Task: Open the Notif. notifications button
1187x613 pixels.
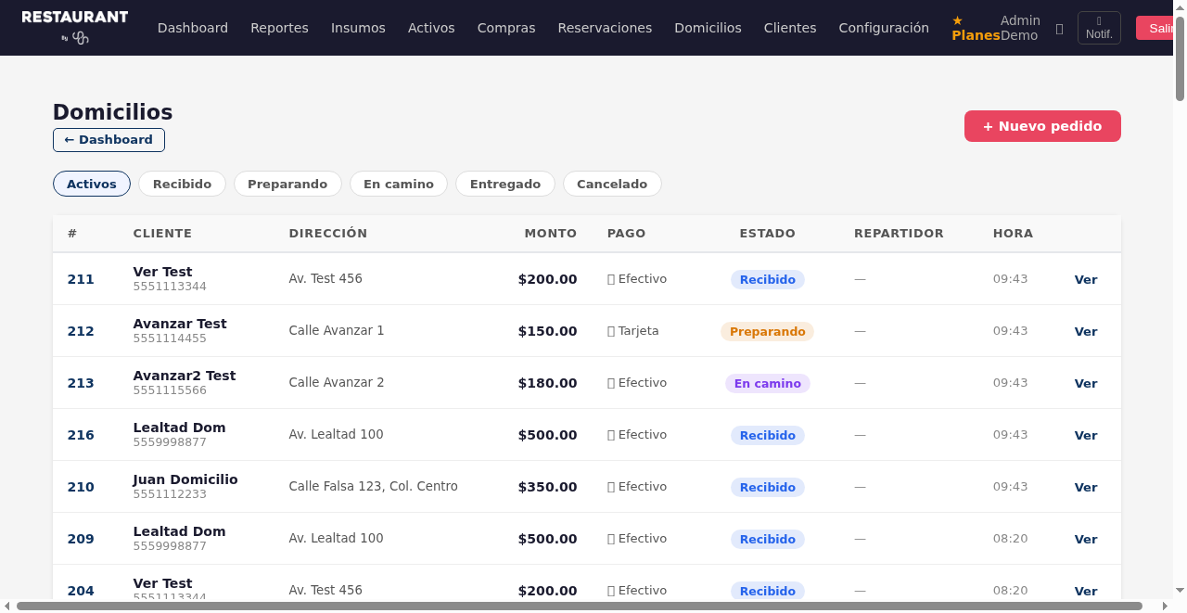Action: coord(1099,28)
